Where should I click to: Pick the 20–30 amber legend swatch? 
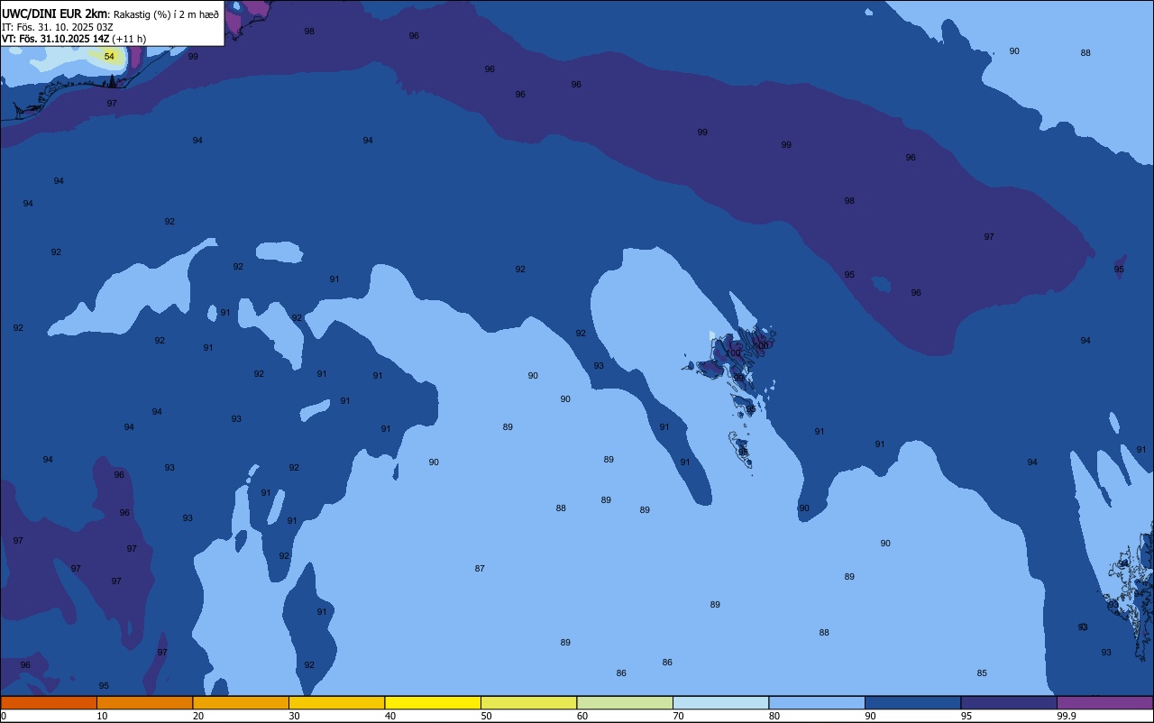[241, 702]
